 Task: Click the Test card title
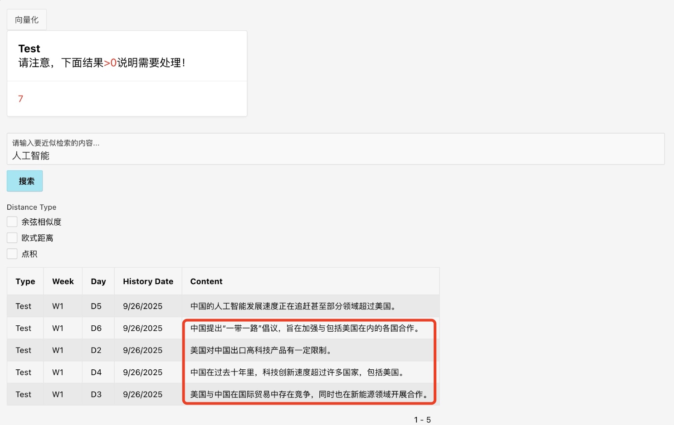tap(29, 48)
